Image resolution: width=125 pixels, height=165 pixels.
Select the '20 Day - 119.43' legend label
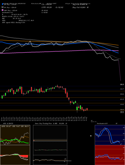pos(10,4)
